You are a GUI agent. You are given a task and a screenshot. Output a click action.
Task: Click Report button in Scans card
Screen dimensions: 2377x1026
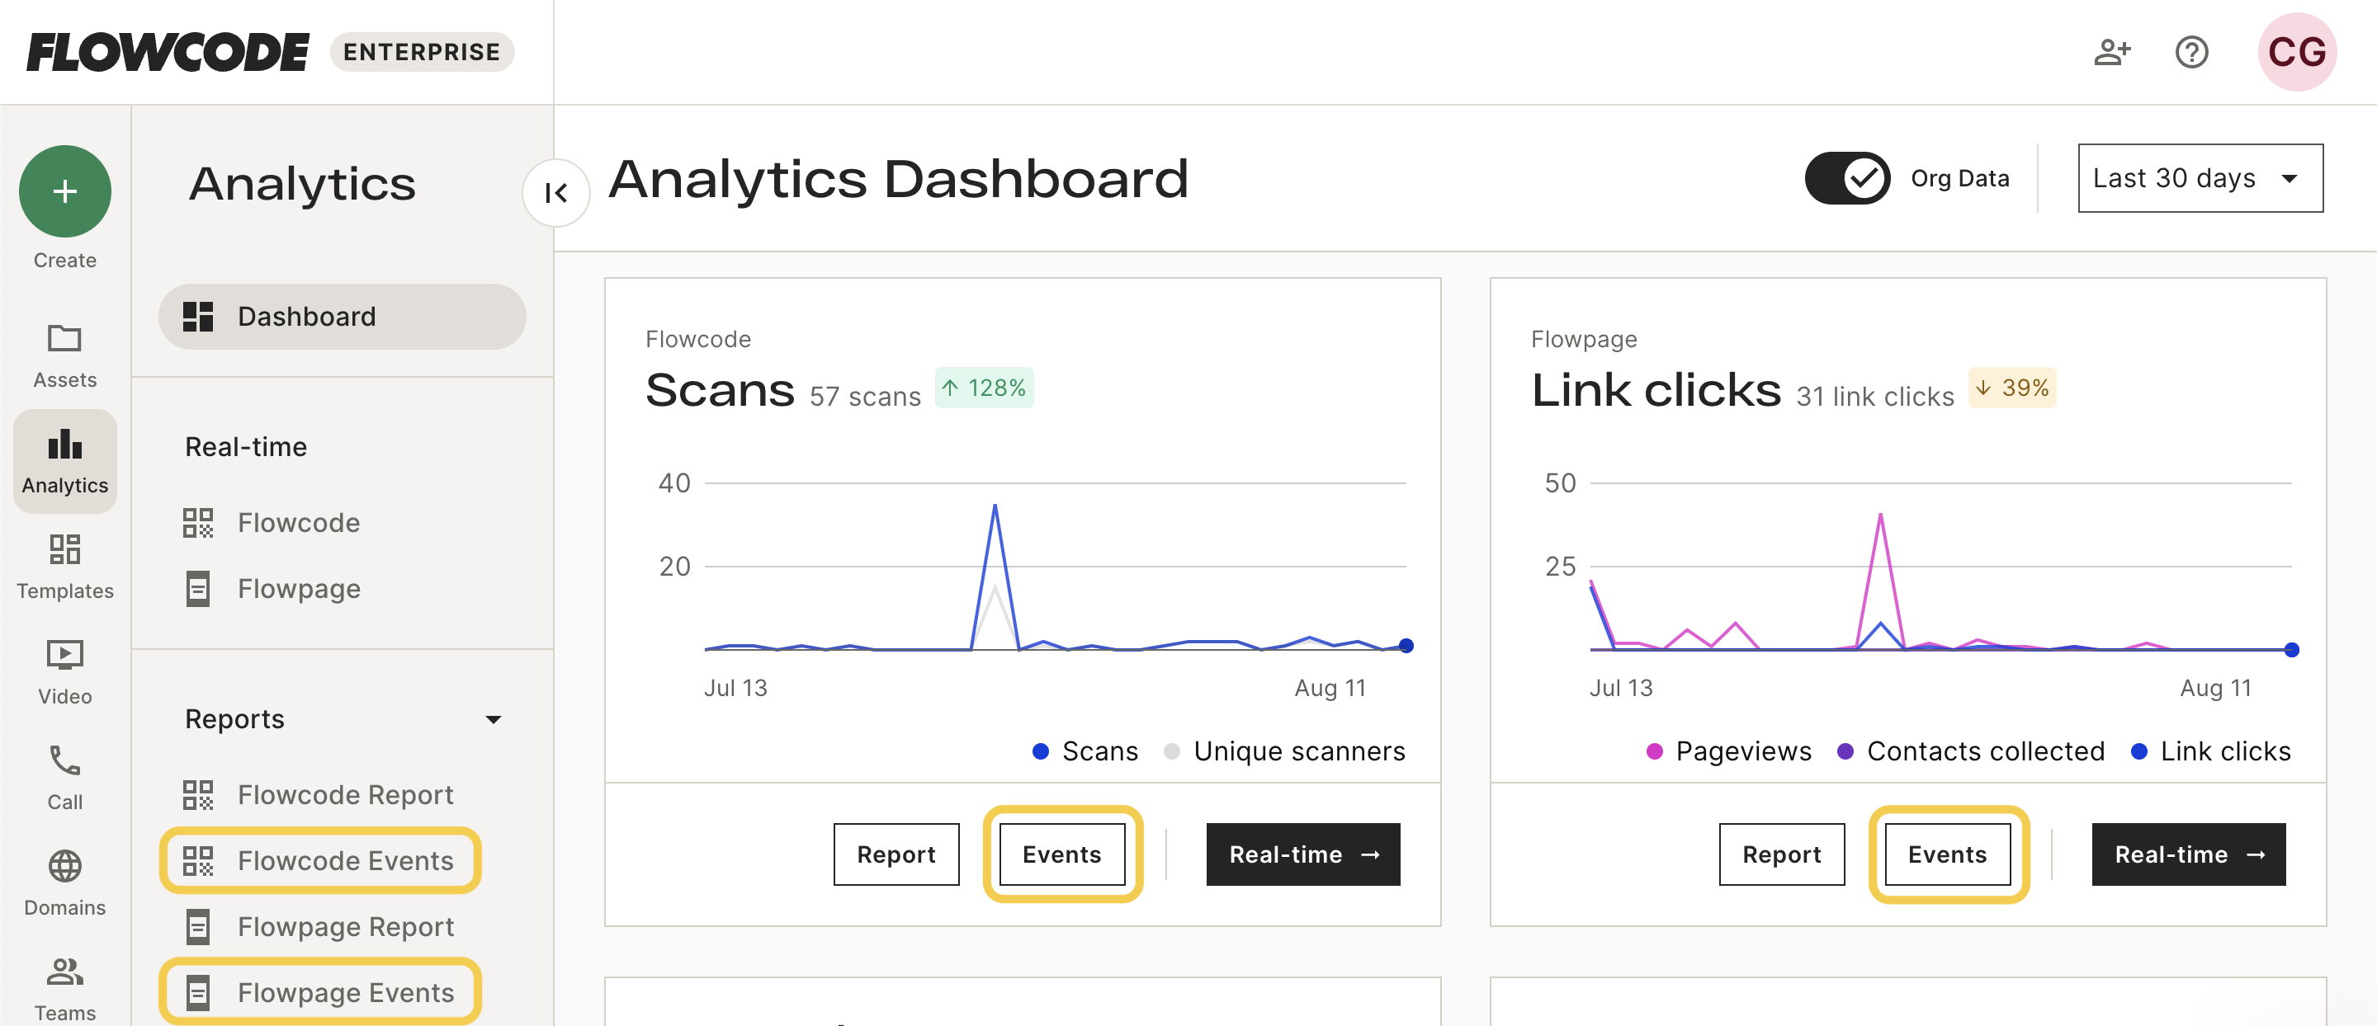click(x=896, y=854)
